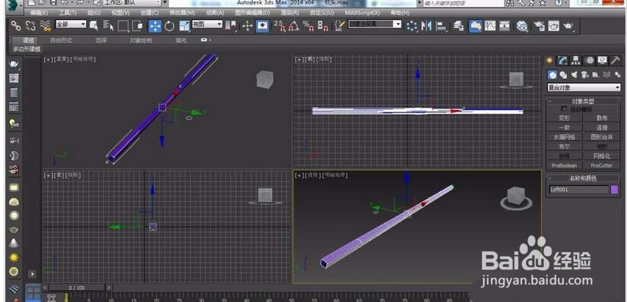Toggle the Spinner Snap button
Viewport: 627px width, 302px height.
(323, 26)
